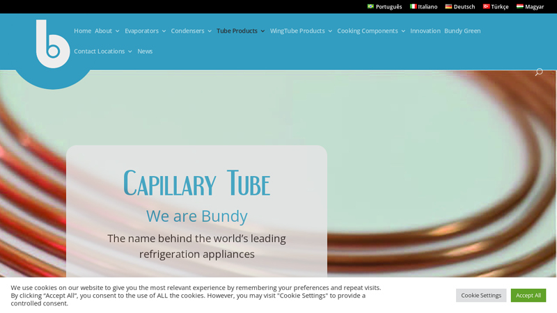Open the News page
The height and width of the screenshot is (313, 557).
[x=145, y=51]
